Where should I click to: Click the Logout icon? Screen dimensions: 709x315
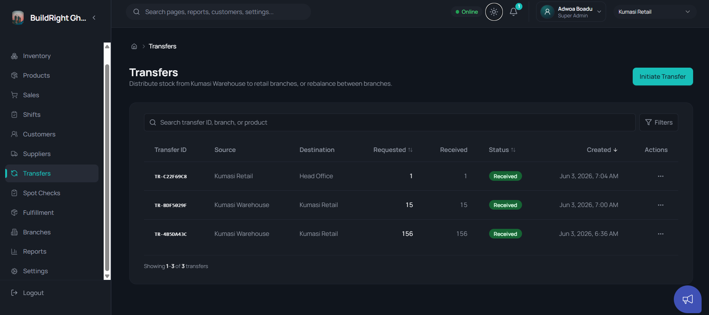pyautogui.click(x=14, y=293)
